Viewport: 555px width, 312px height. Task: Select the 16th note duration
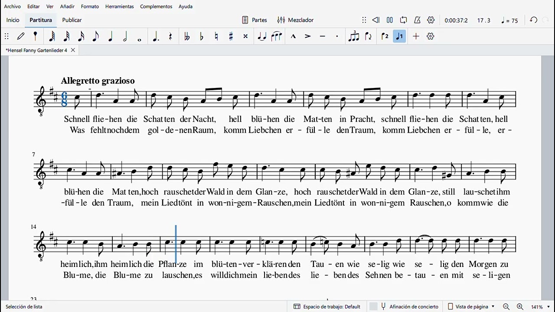pyautogui.click(x=81, y=36)
